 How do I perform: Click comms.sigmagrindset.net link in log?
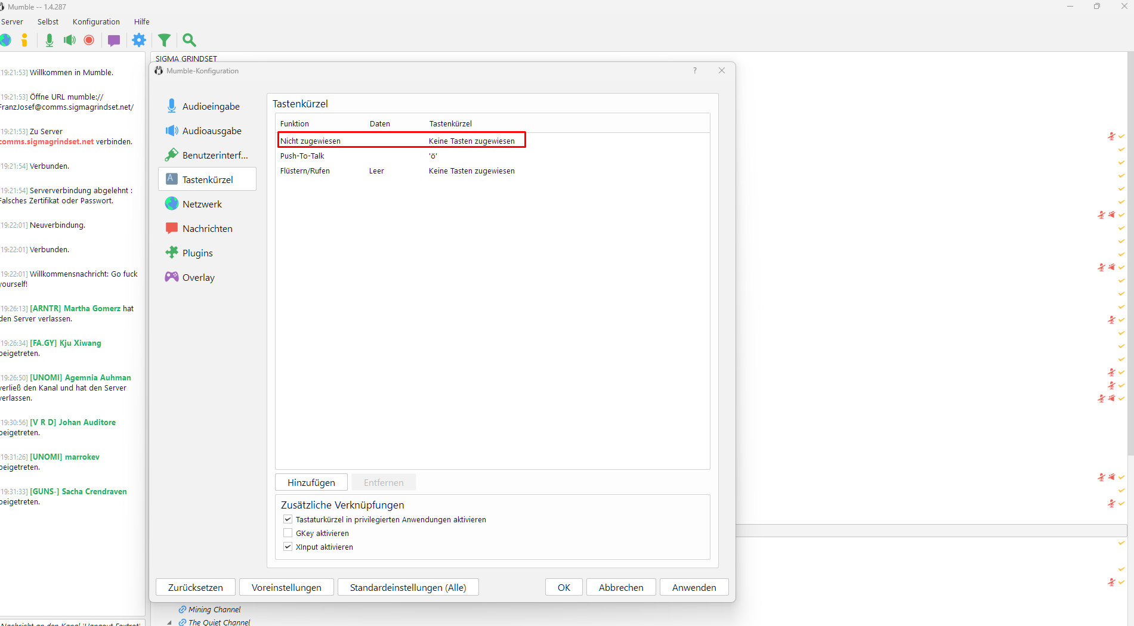coord(47,141)
